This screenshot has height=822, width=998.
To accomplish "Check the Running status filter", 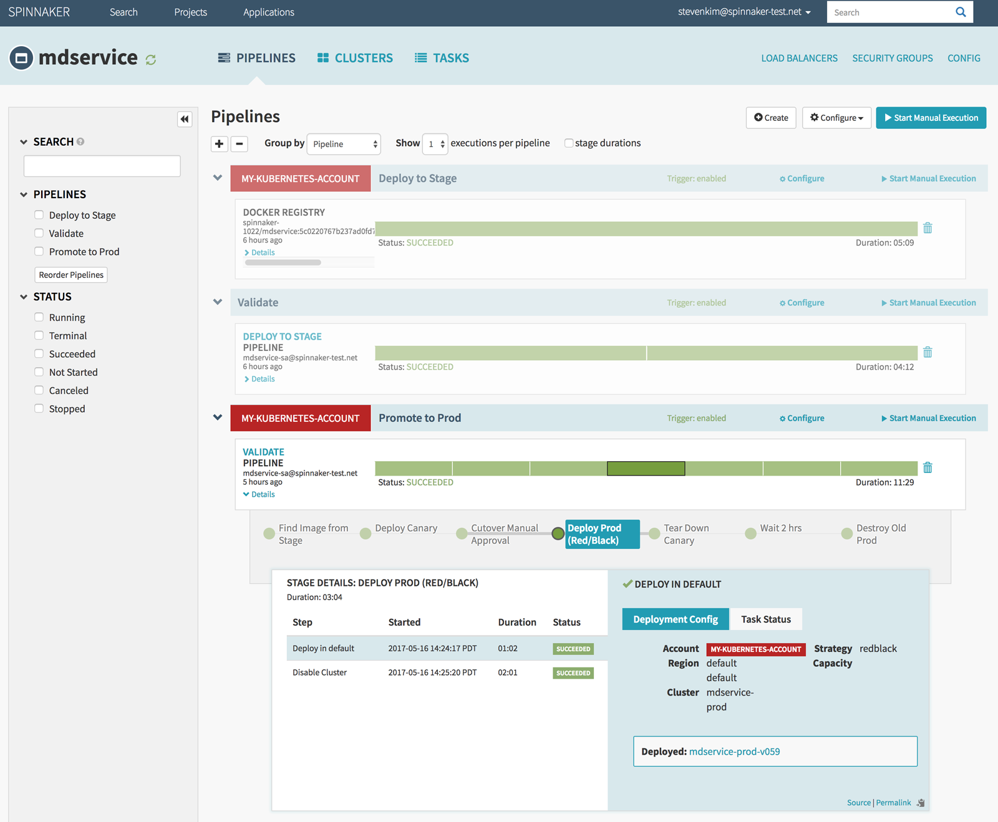I will [39, 317].
